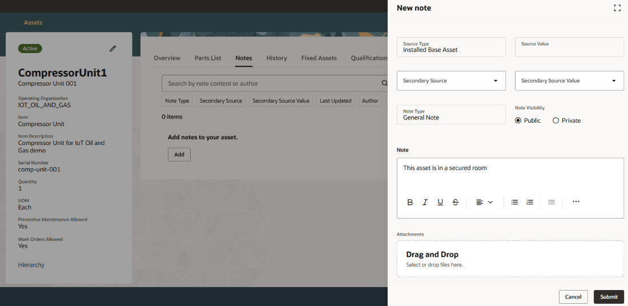Select the Notes tab
Screen dimensions: 628x306
coord(244,58)
